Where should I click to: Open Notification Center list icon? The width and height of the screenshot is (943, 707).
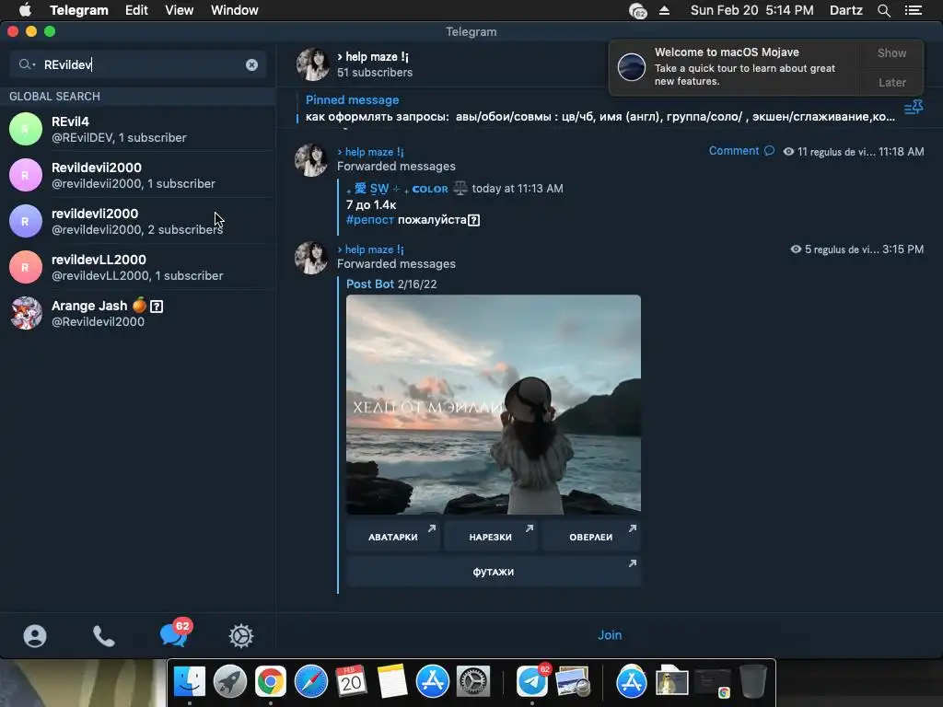[913, 10]
